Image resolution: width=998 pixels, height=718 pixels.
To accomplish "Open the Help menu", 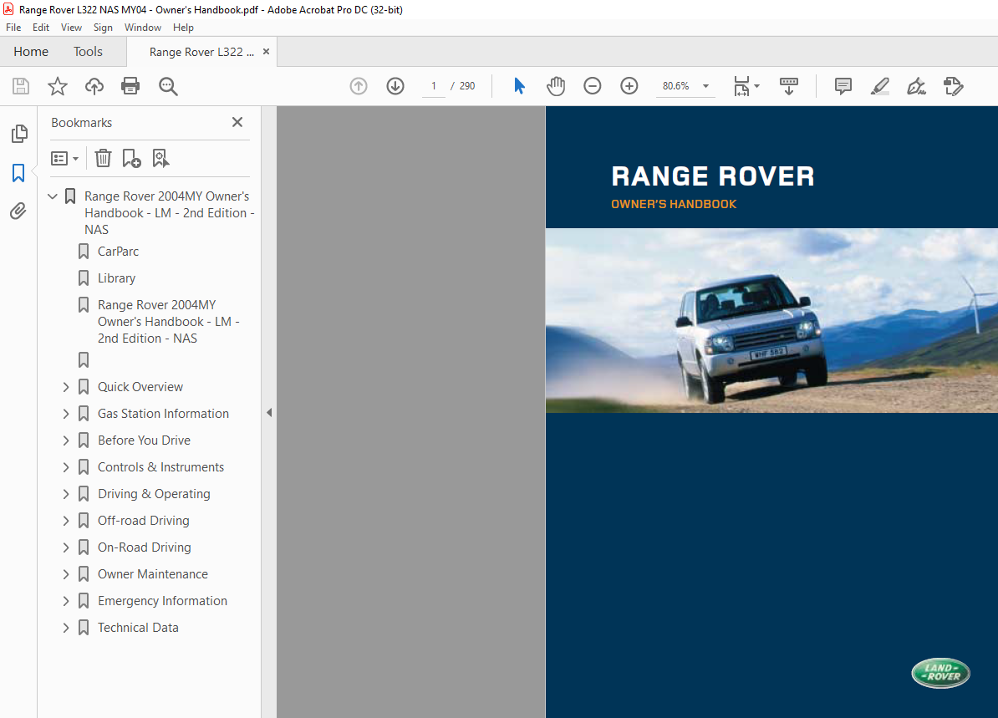I will pos(183,28).
